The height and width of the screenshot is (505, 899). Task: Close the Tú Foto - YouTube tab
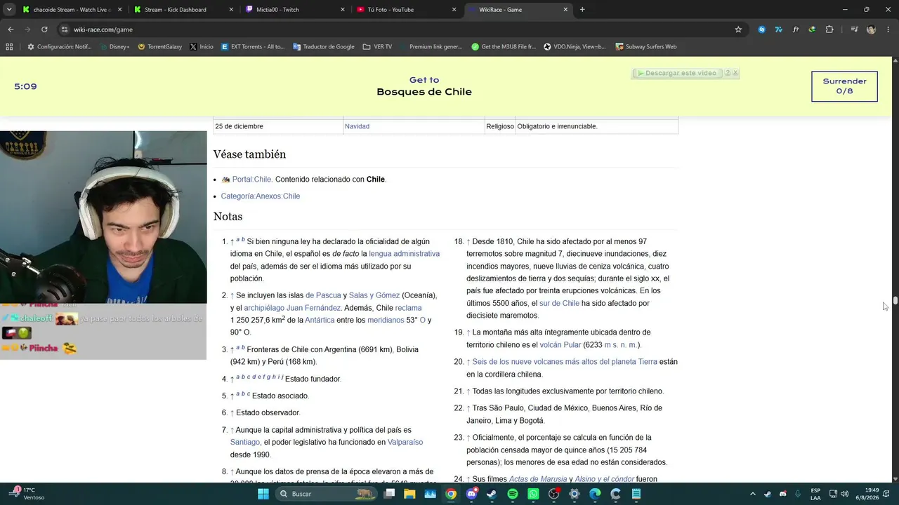(454, 10)
